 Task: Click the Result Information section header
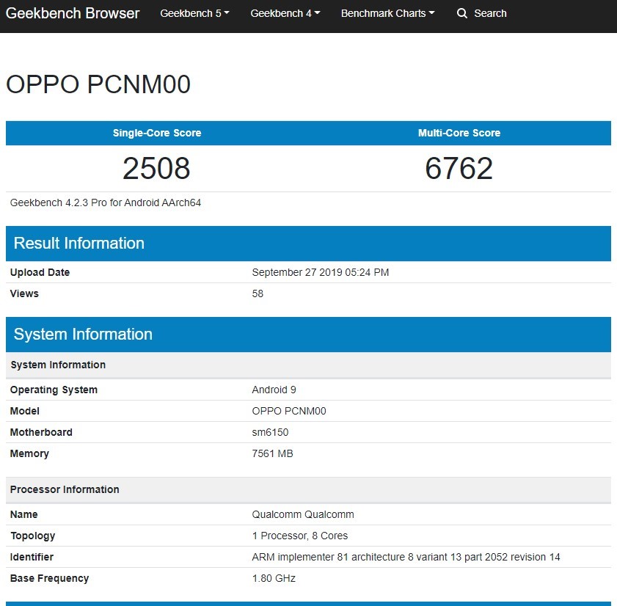click(79, 244)
